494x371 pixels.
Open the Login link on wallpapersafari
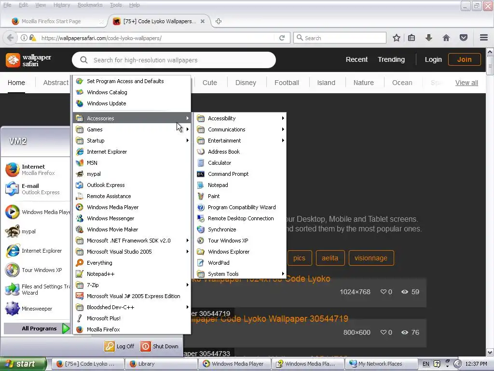pyautogui.click(x=433, y=59)
